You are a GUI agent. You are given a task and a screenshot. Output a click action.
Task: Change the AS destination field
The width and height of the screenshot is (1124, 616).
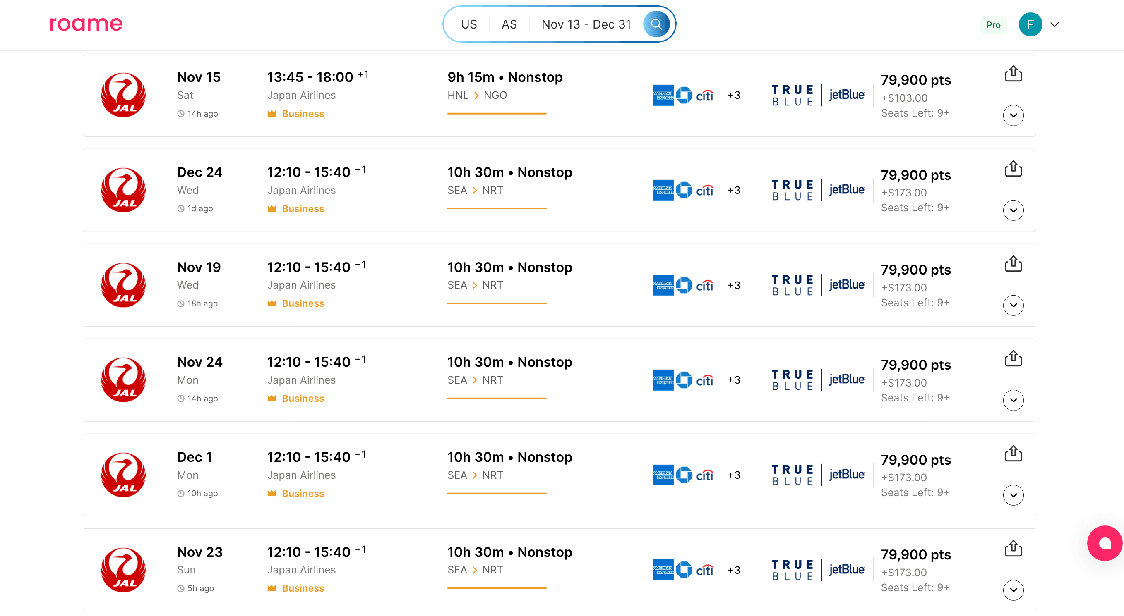(509, 24)
